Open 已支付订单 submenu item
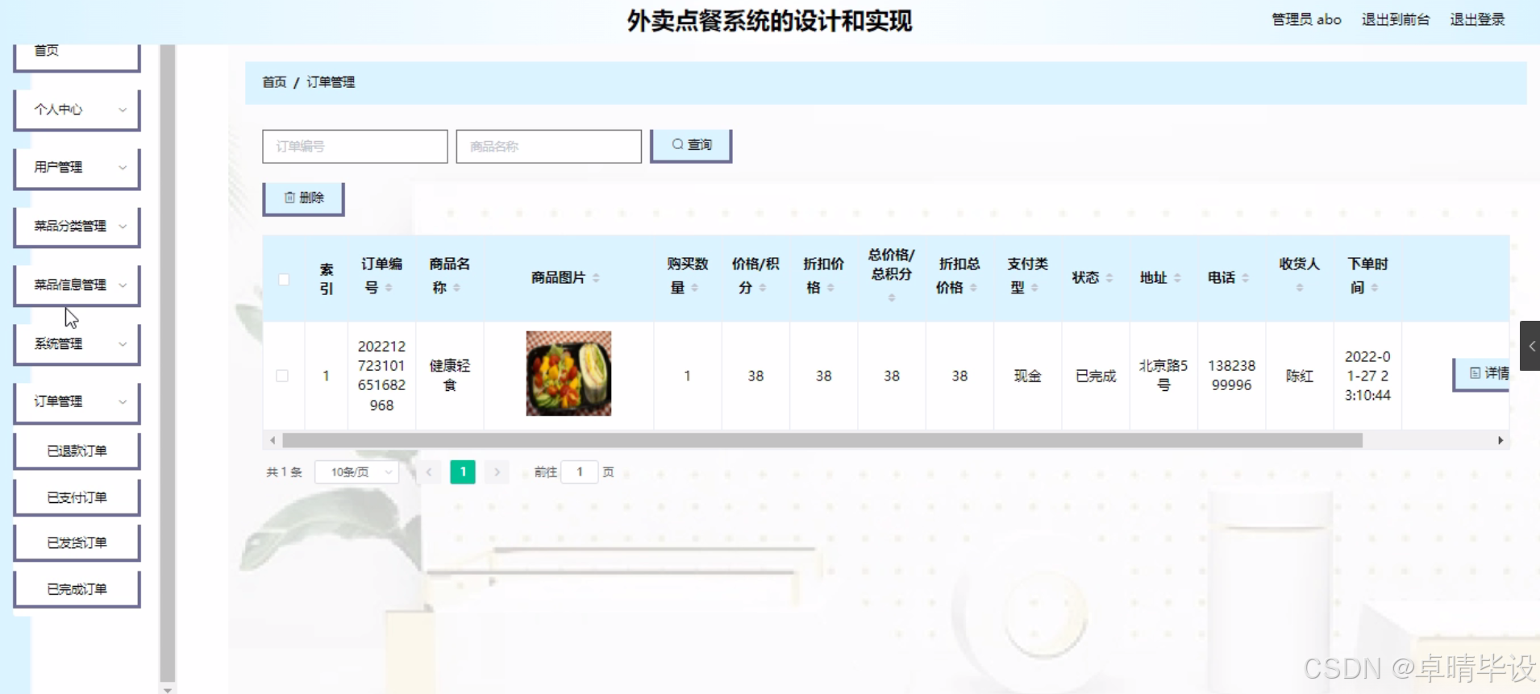 [77, 497]
